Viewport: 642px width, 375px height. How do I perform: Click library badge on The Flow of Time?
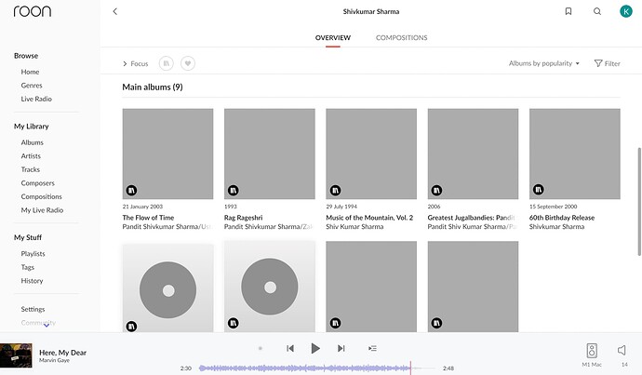[131, 191]
